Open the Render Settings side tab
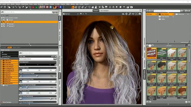This screenshot has width=191, height=107. [x=60, y=36]
